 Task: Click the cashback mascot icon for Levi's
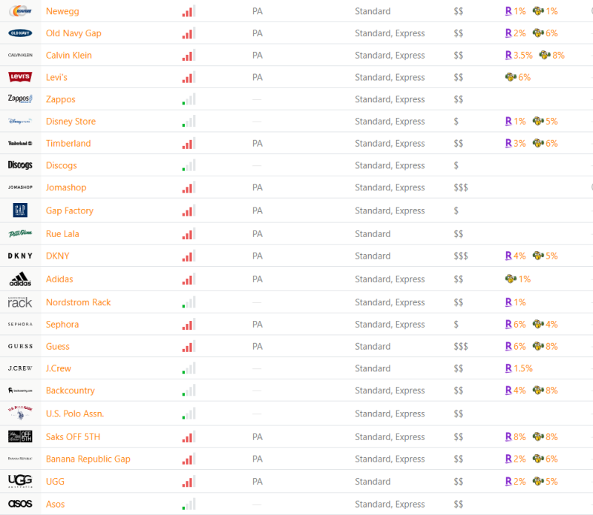click(x=510, y=77)
